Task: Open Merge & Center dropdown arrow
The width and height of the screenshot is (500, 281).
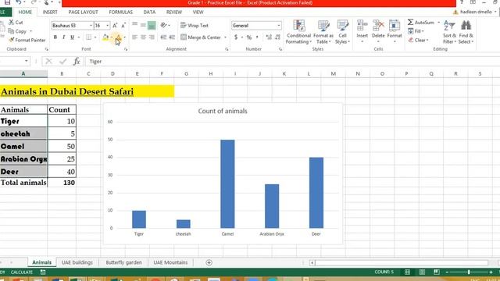Action: [225, 37]
